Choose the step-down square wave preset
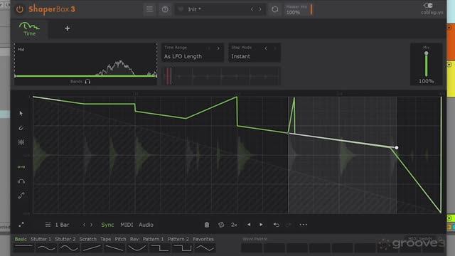The height and width of the screenshot is (256, 455). click(x=159, y=248)
